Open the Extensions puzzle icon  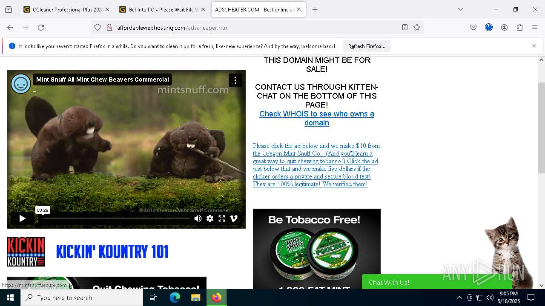(x=519, y=28)
